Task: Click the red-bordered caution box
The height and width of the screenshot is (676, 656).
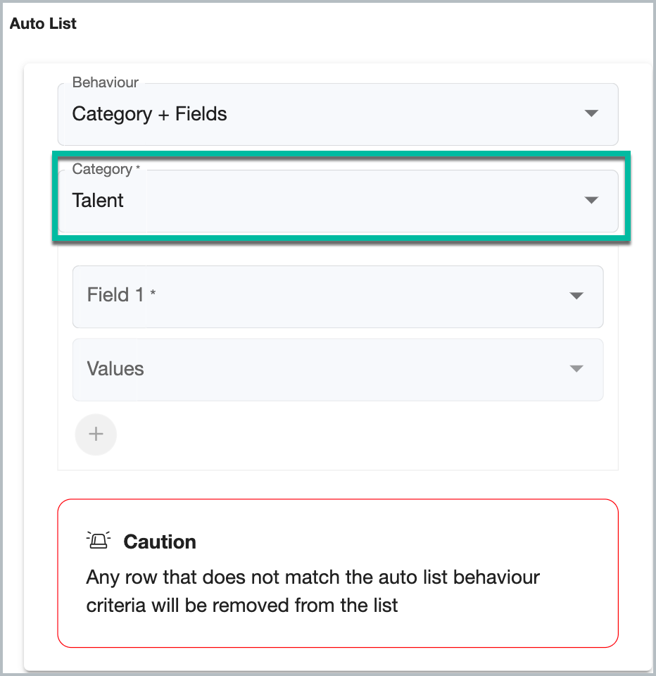Action: click(x=338, y=573)
